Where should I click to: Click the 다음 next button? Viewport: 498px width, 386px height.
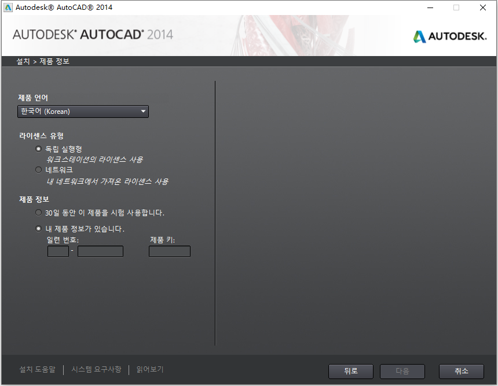pos(402,371)
